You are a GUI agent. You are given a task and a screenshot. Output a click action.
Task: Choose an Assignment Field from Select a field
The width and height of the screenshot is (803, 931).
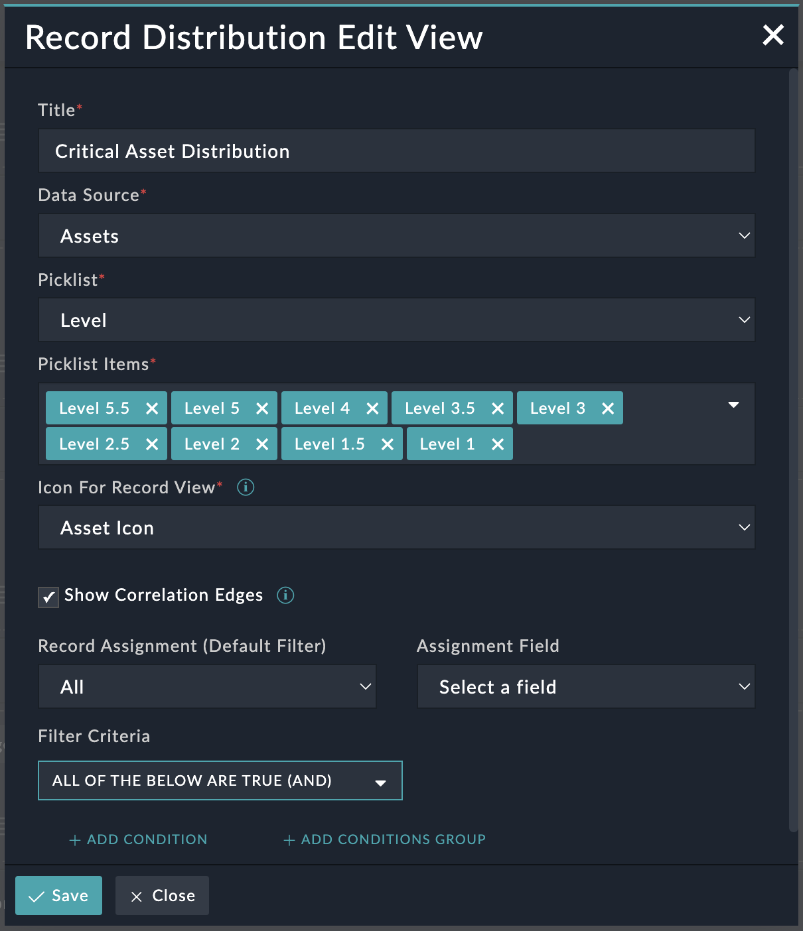tap(585, 687)
